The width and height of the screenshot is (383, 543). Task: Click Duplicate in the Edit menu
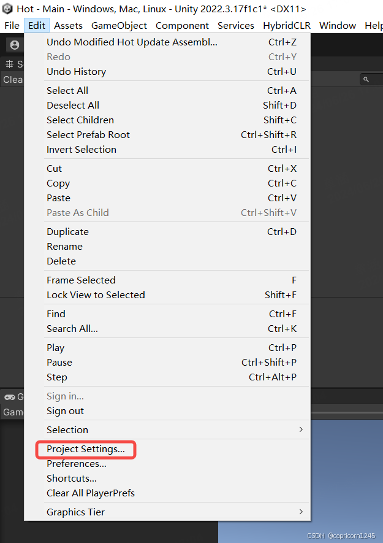pos(67,232)
